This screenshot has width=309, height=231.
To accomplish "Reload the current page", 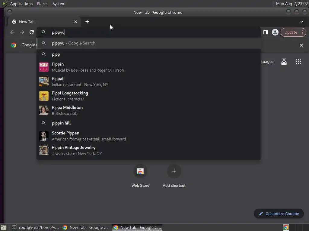I will pos(31,32).
